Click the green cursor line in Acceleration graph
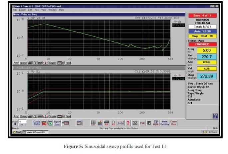 pyautogui.click(x=109, y=91)
